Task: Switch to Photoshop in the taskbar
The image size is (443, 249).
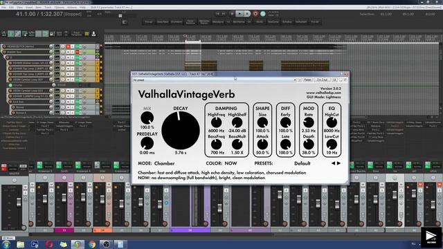Action: pyautogui.click(x=35, y=244)
